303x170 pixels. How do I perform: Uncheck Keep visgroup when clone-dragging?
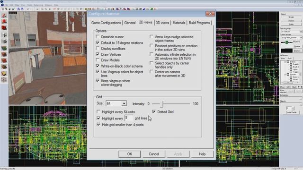98,81
